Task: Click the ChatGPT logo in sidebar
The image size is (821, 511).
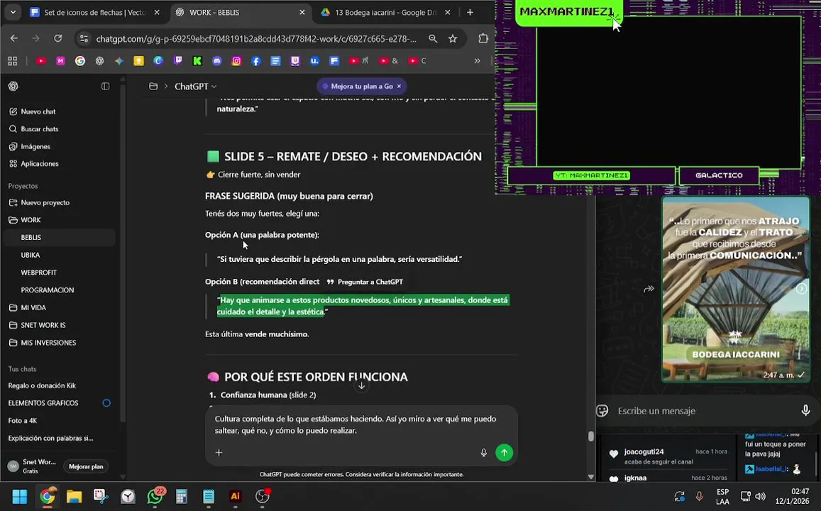Action: coord(13,87)
